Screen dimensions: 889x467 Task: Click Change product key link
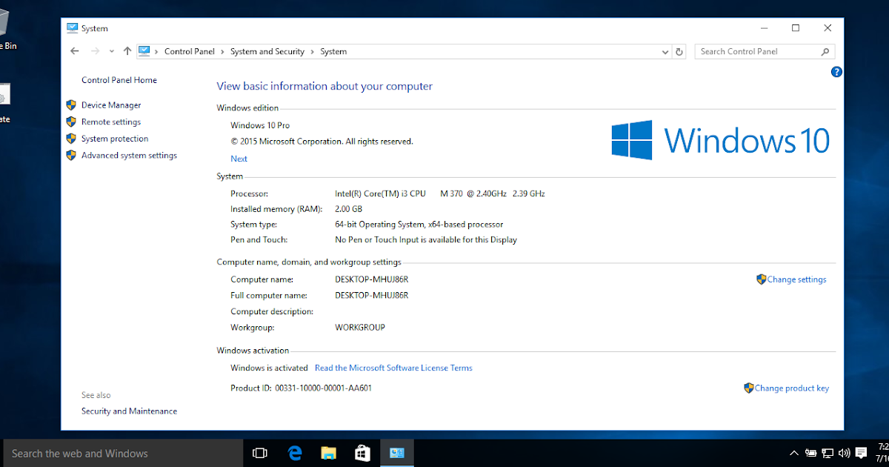(792, 388)
